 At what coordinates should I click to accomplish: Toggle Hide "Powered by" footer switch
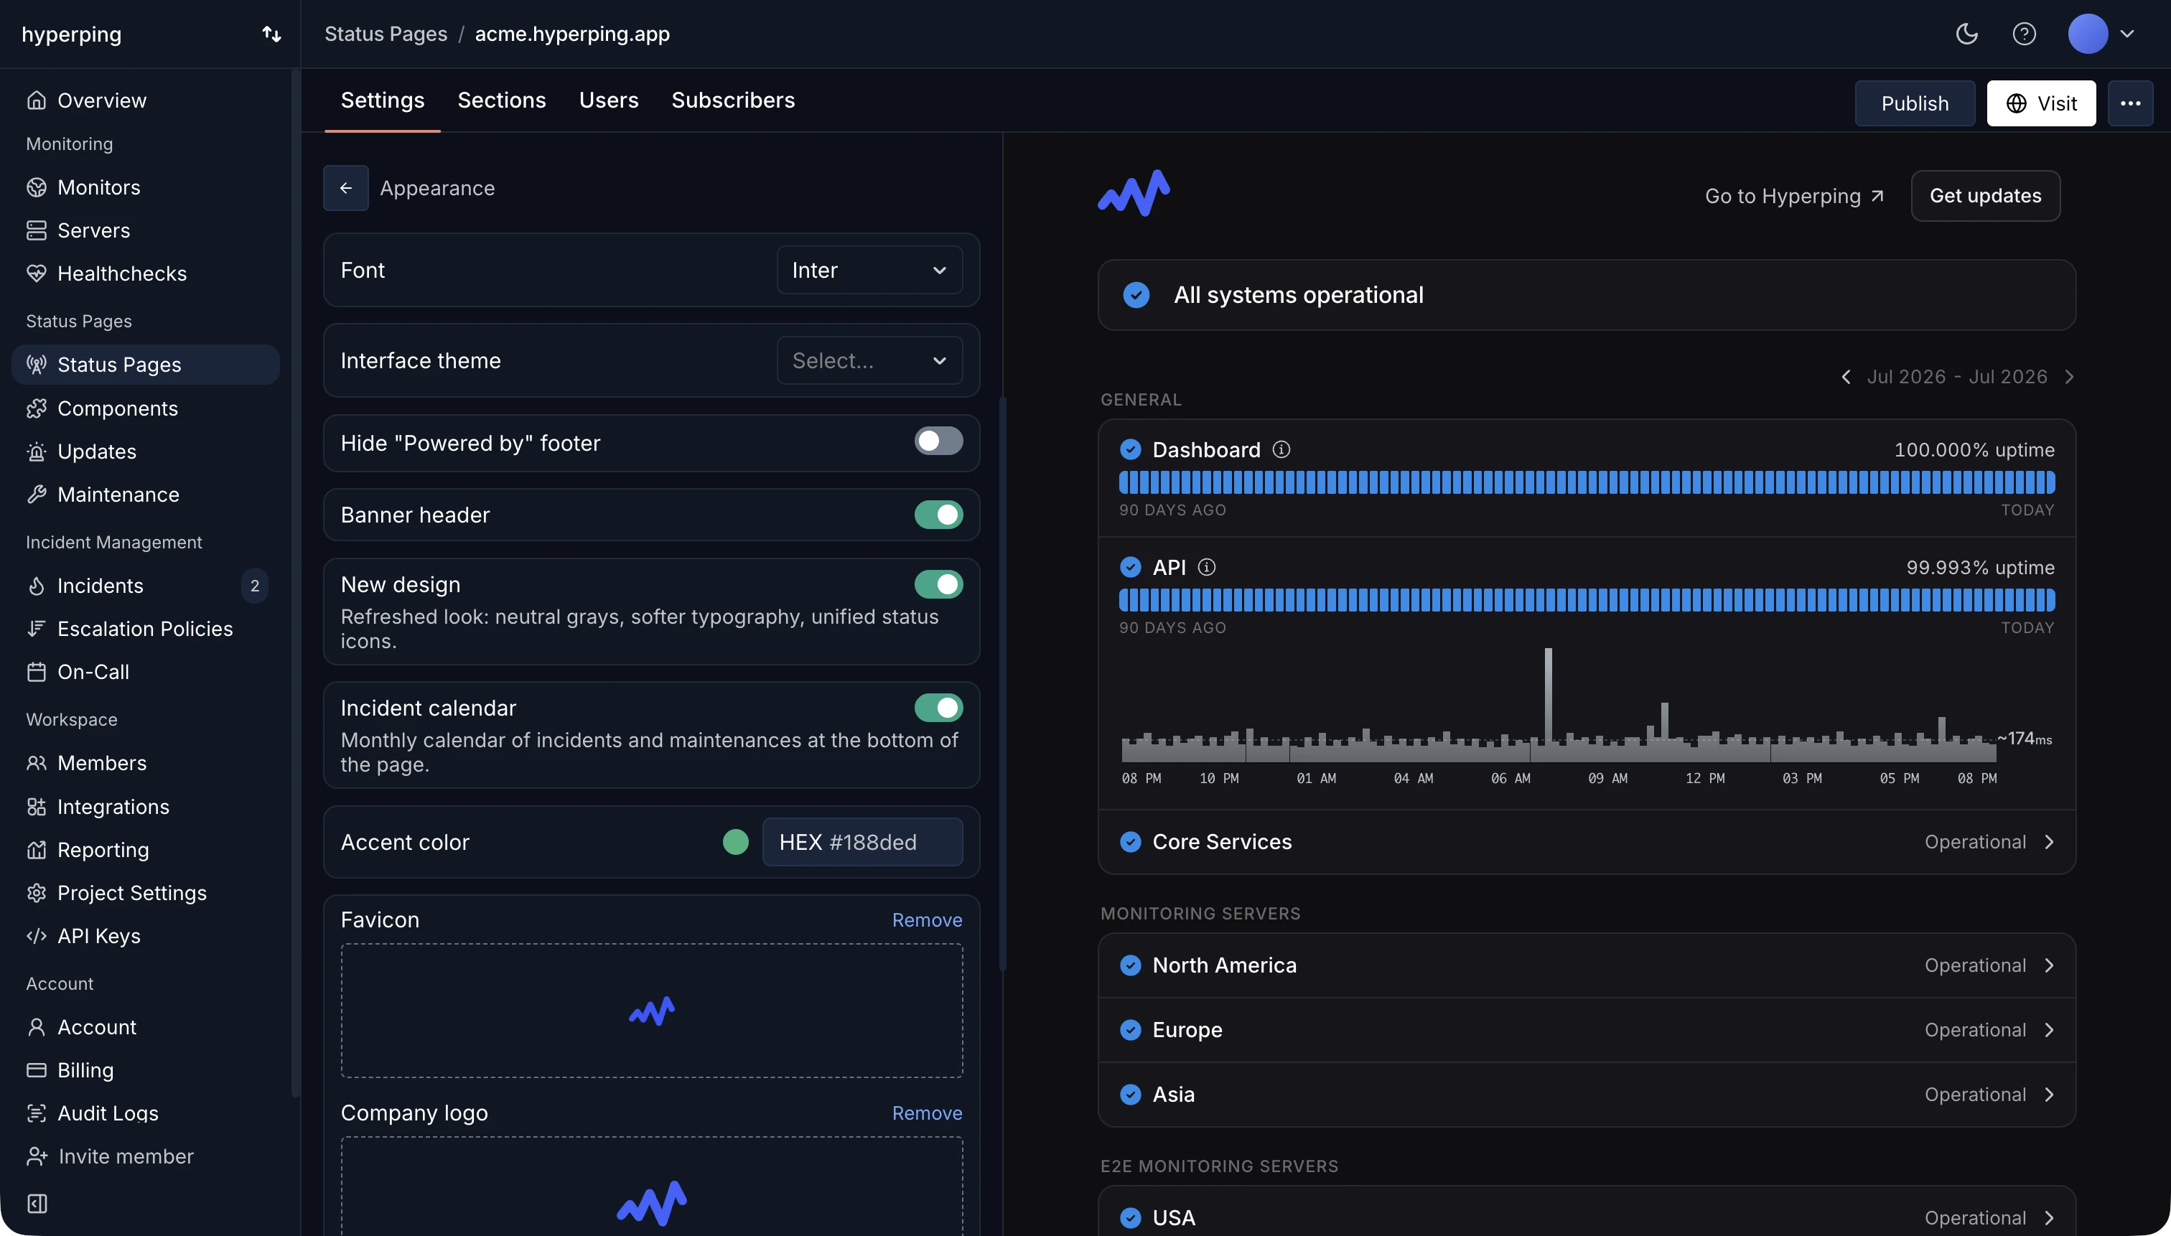point(938,441)
